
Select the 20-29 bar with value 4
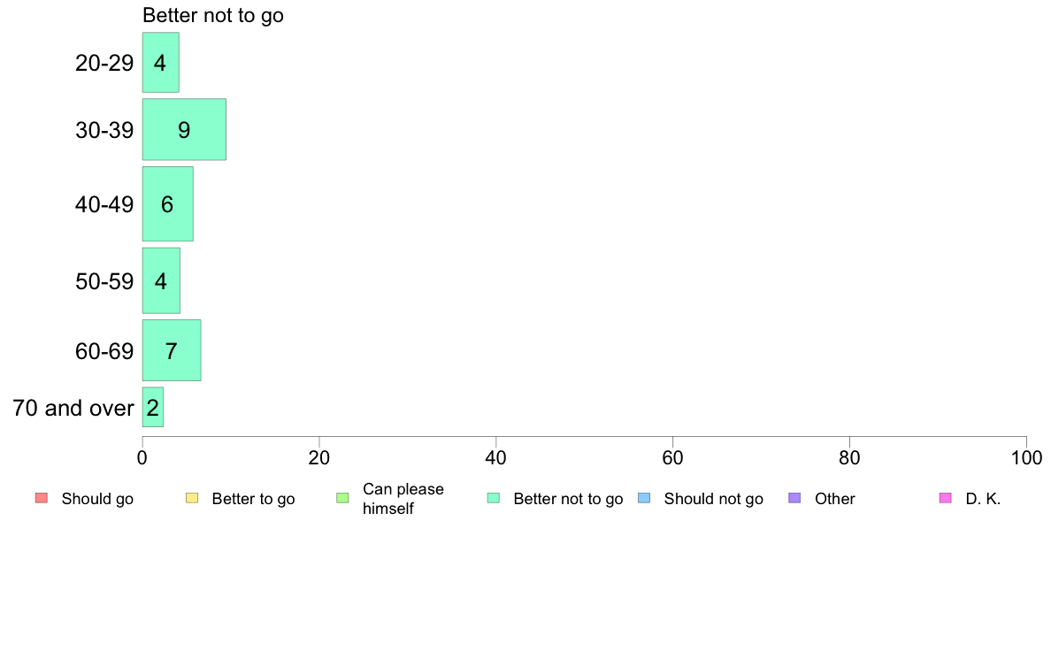pos(161,62)
